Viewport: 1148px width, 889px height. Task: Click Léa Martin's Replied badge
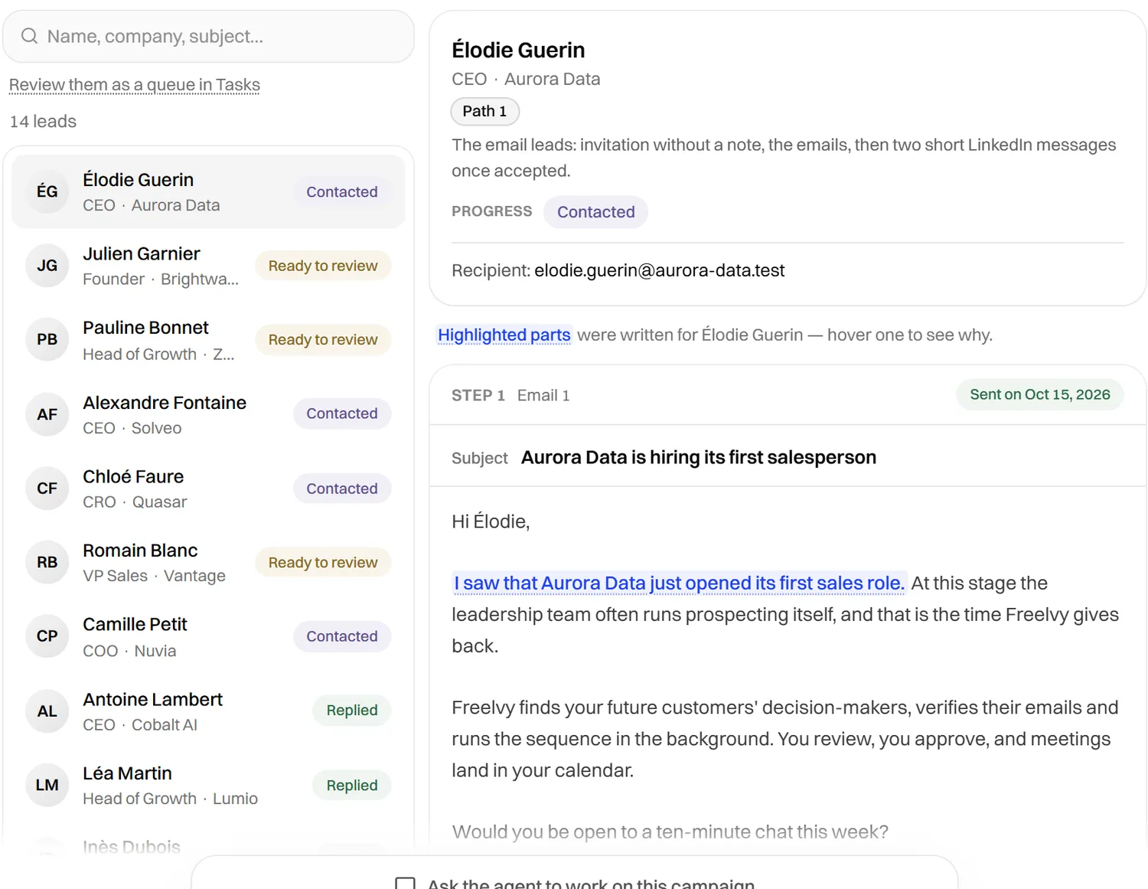point(352,786)
